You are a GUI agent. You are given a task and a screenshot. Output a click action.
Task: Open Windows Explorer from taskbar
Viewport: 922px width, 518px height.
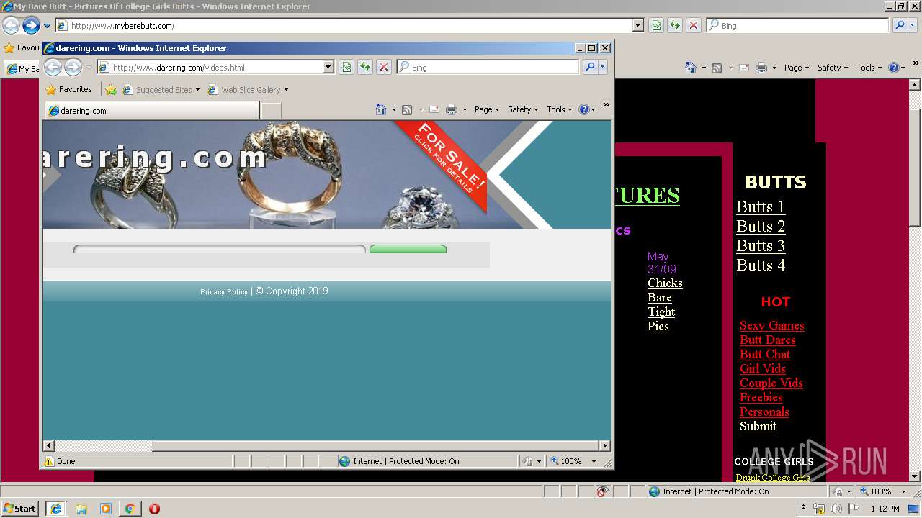point(81,509)
